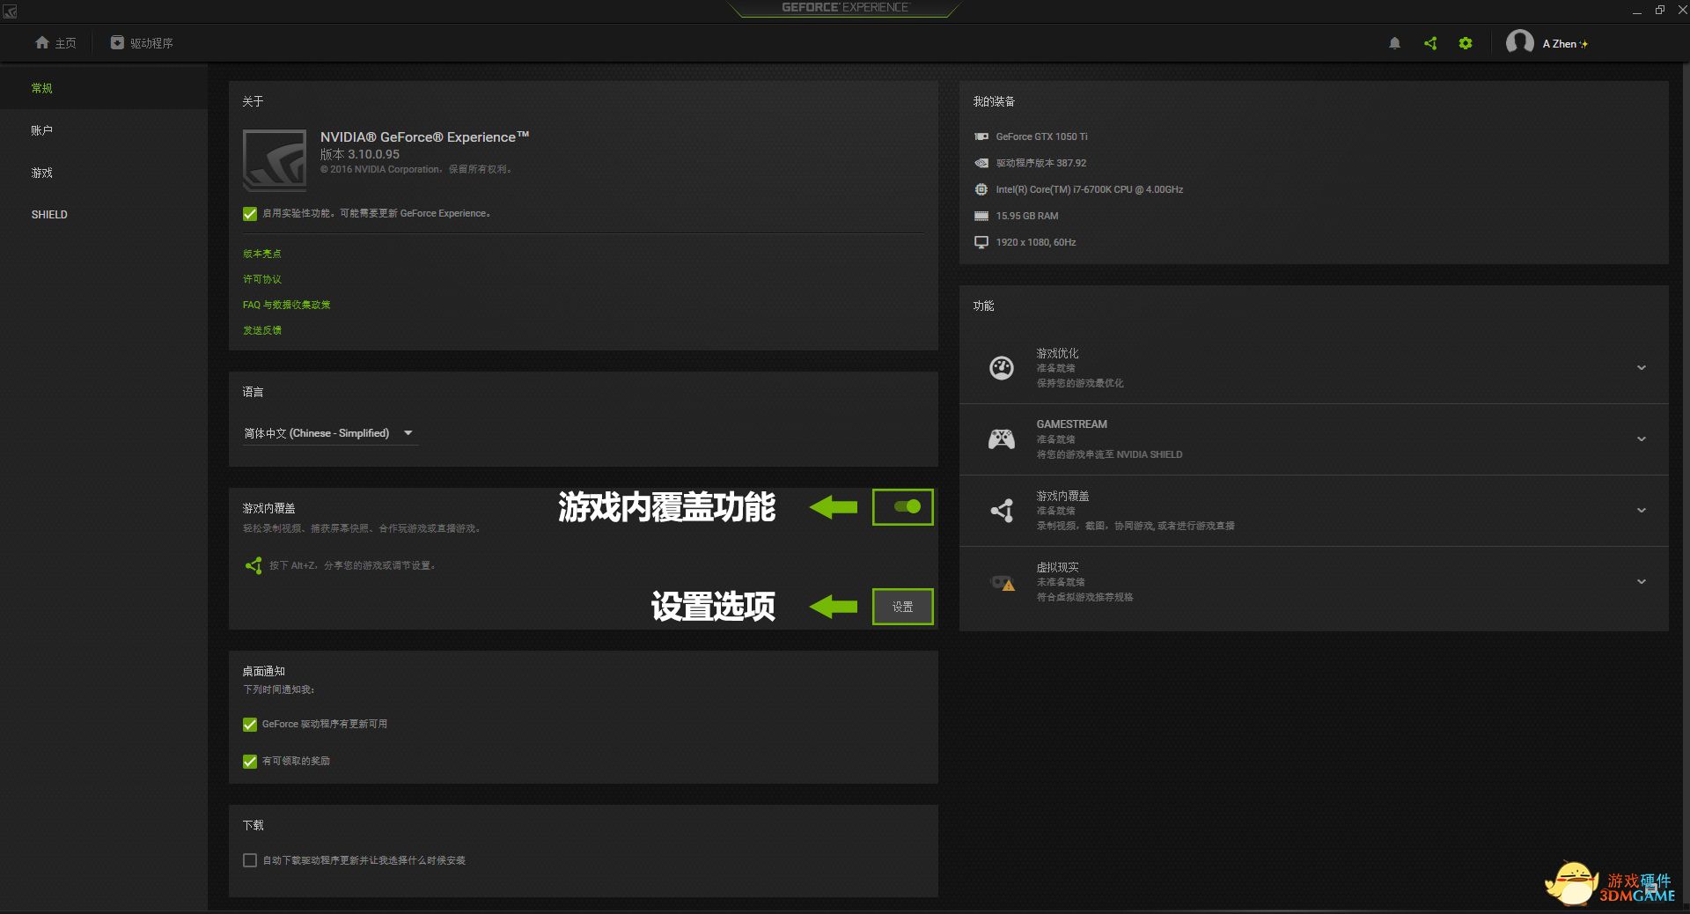Open the notifications bell icon

pyautogui.click(x=1394, y=43)
